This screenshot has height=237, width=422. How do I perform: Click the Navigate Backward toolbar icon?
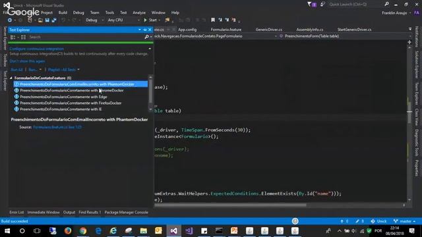coord(10,20)
